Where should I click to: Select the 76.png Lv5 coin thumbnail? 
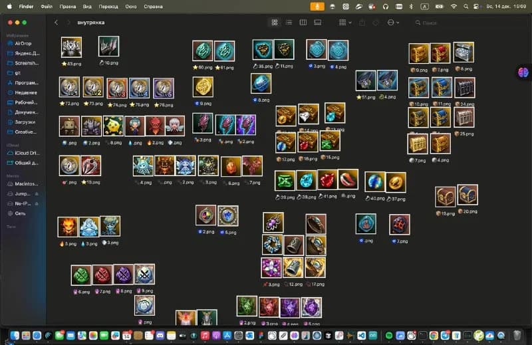[164, 88]
